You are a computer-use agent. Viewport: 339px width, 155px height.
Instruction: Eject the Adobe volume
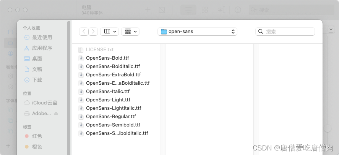(56, 113)
